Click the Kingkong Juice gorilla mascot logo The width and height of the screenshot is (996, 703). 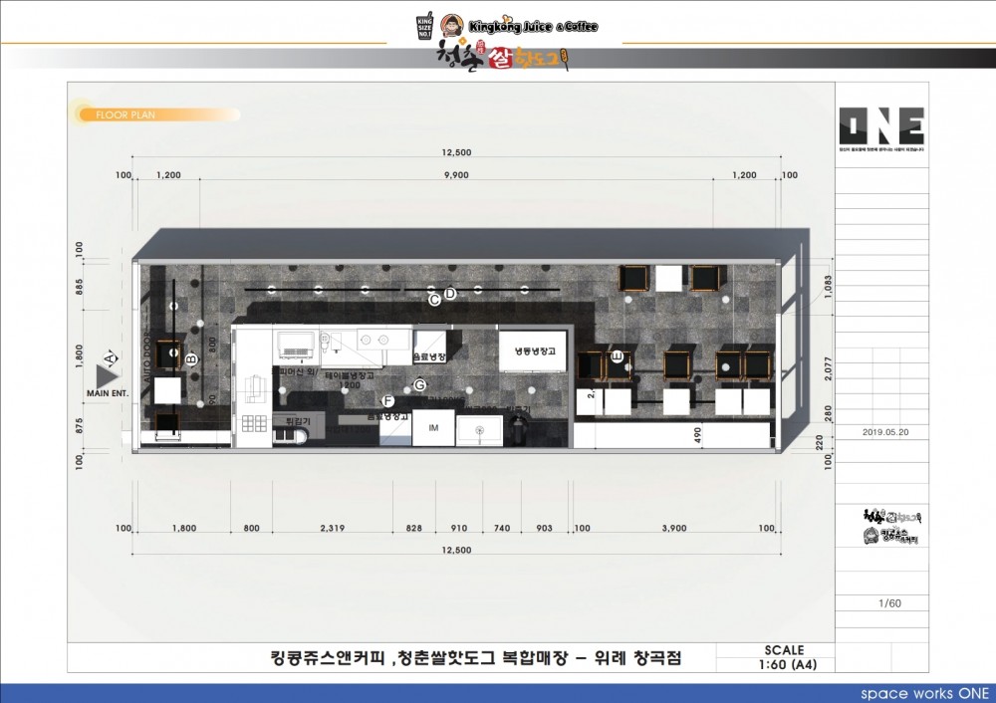(452, 27)
